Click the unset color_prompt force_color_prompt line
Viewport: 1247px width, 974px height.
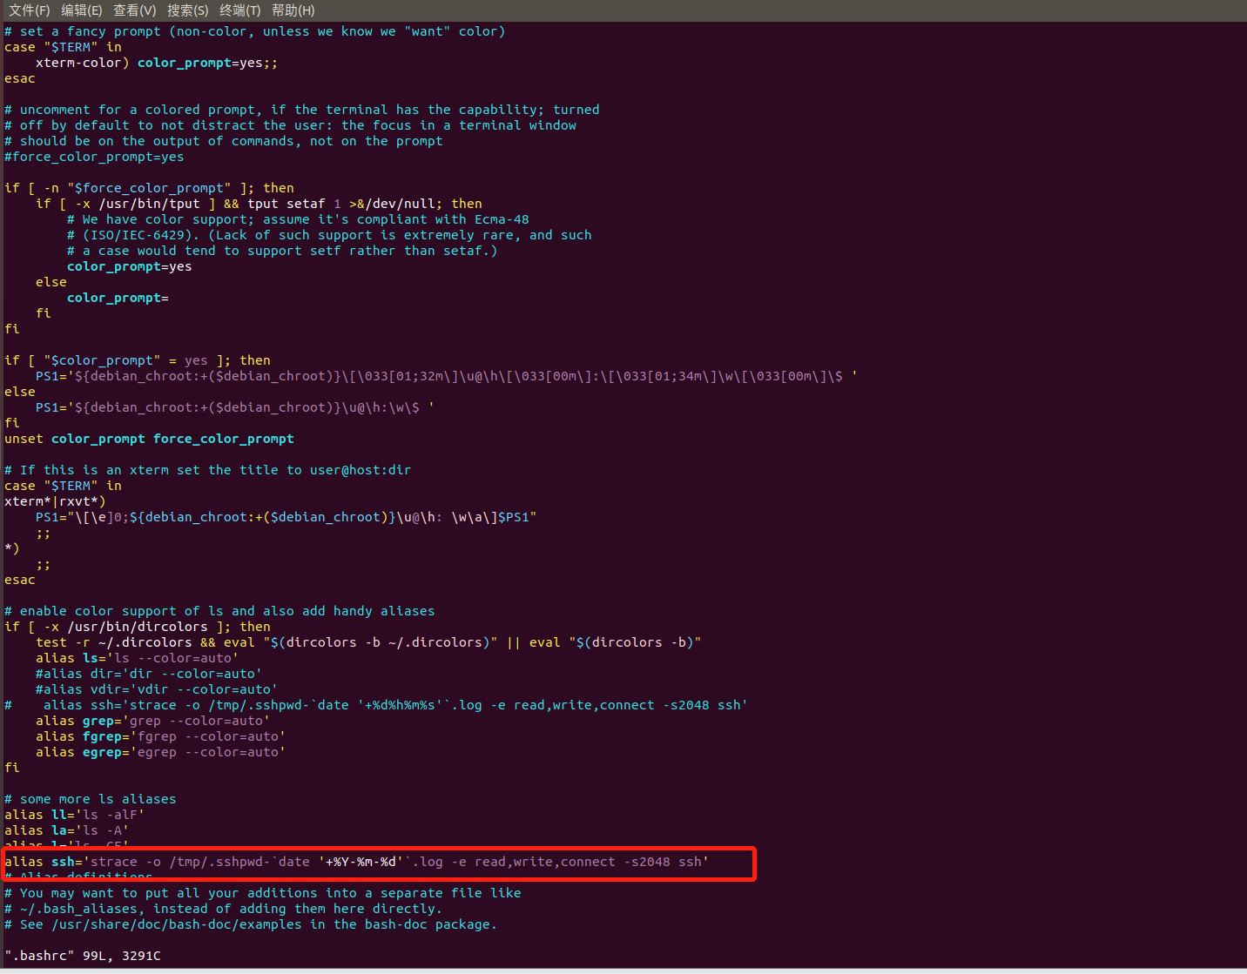(148, 438)
